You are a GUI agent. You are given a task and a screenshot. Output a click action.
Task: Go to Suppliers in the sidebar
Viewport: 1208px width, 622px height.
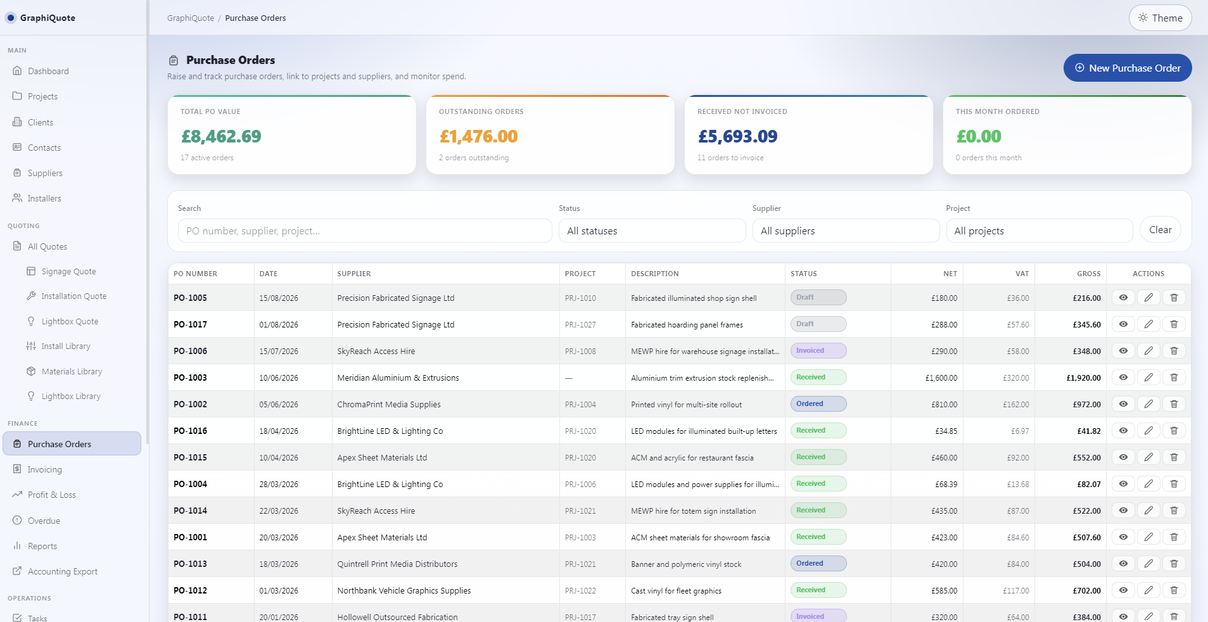(x=72, y=173)
